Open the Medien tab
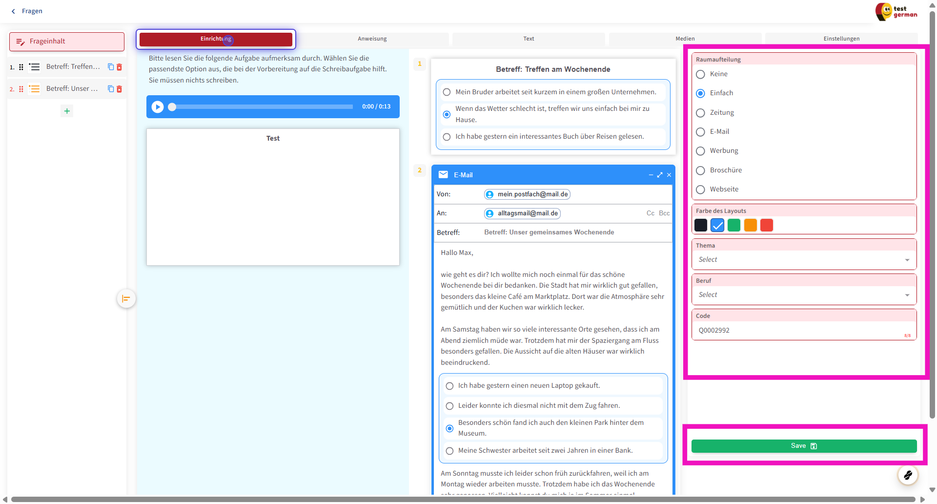Viewport: 937px width, 504px height. click(x=685, y=39)
